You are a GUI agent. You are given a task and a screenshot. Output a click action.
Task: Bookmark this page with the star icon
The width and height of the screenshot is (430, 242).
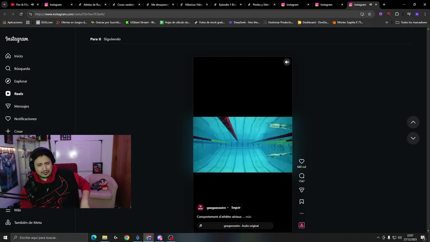pos(370,14)
